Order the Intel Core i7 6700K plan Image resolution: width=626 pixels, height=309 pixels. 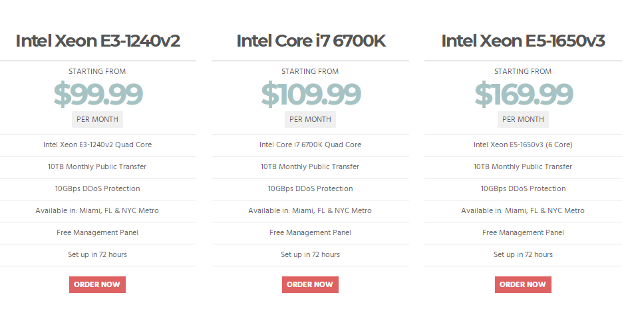(x=310, y=284)
